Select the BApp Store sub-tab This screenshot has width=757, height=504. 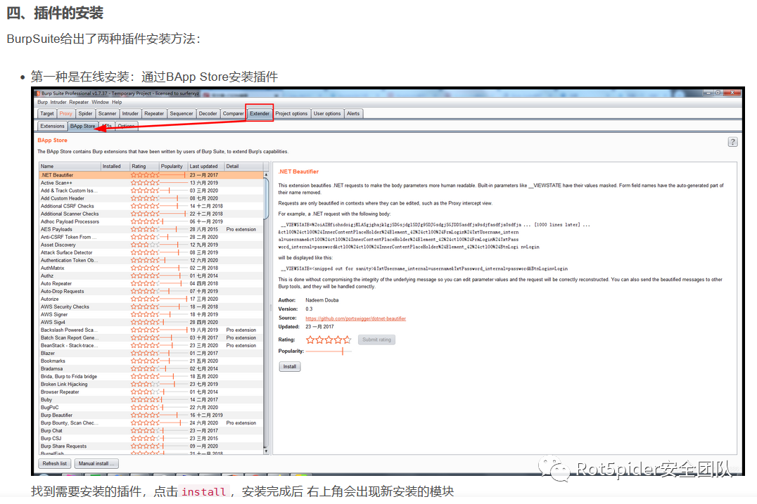[x=82, y=127]
